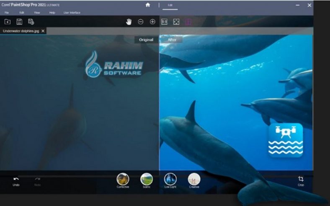Close the Underwater dolphins.jpg tab
330x206 pixels.
[43, 31]
